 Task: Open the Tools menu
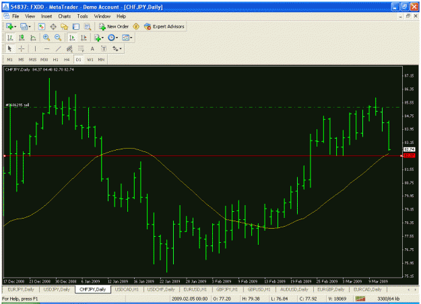pyautogui.click(x=82, y=16)
